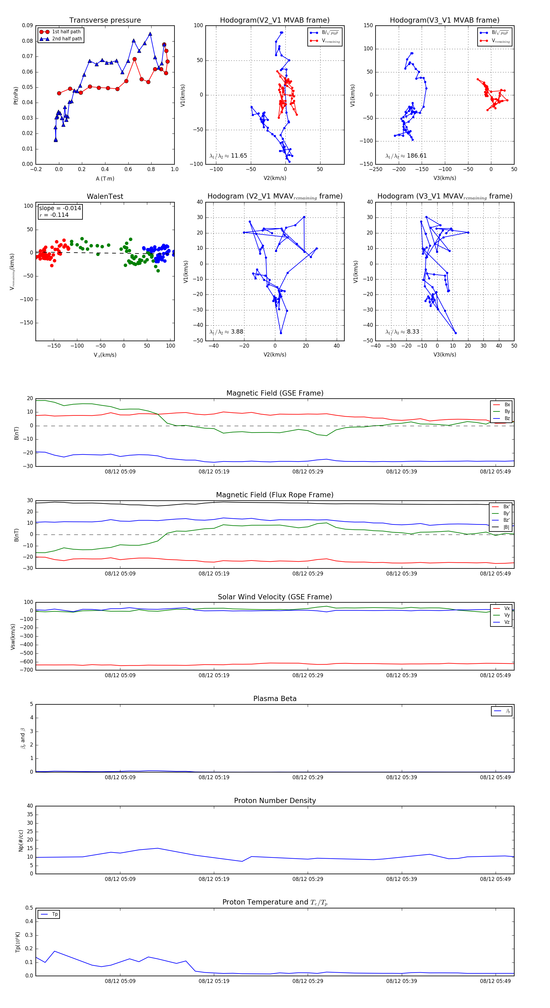The width and height of the screenshot is (550, 1008).
Task: Click the 'A (T·m)' x-axis label
Action: [x=105, y=179]
